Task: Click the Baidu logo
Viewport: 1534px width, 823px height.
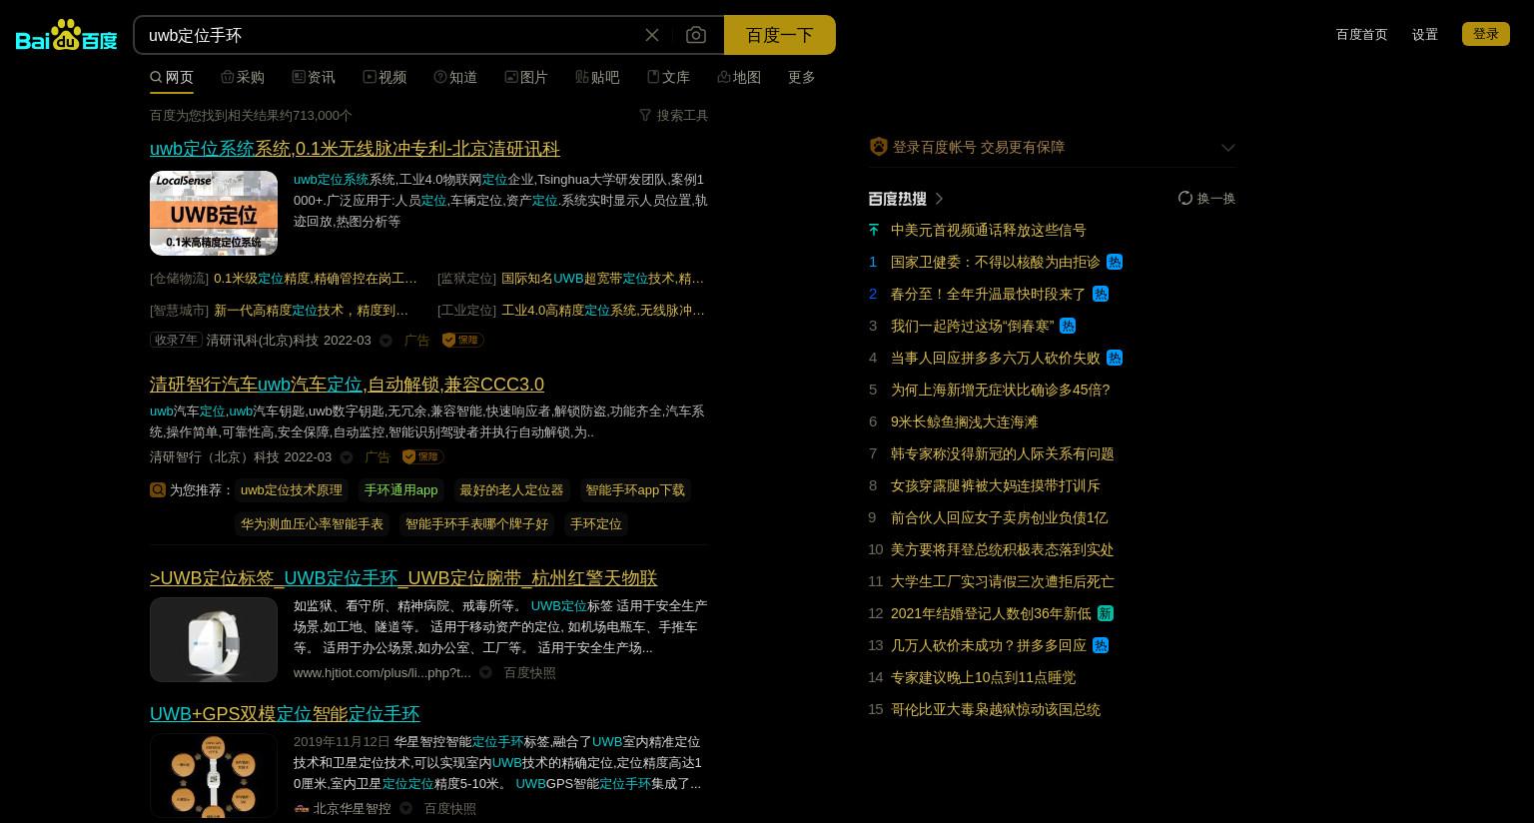Action: click(x=67, y=35)
